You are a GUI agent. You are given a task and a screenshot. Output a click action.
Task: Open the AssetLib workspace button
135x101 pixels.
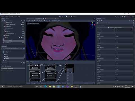click(x=74, y=16)
